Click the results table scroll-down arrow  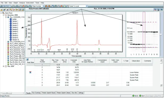[161, 85]
